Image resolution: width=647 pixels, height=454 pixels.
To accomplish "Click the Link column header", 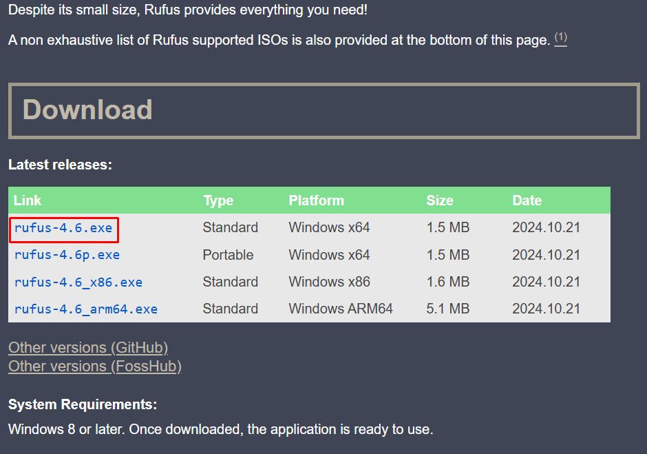I will coord(26,200).
